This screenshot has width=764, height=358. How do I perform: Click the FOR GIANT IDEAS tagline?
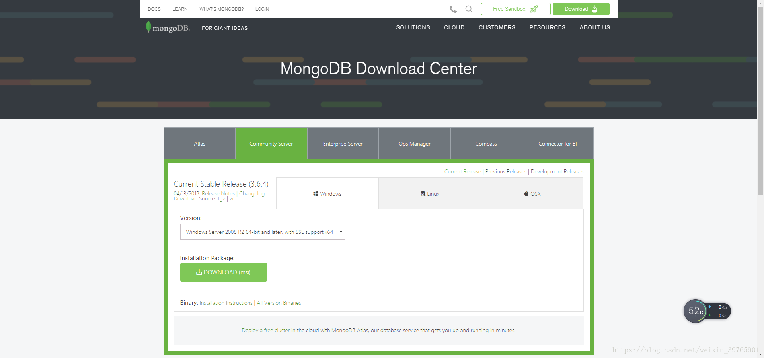224,28
